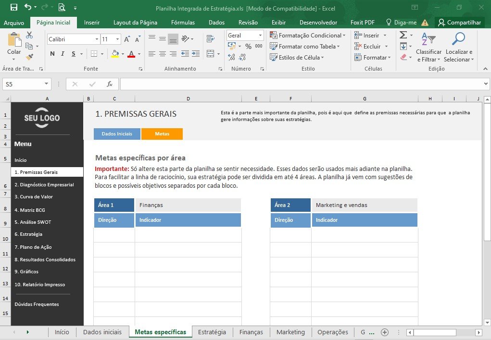Toggle italic formatting with I button
The width and height of the screenshot is (491, 340).
(63, 54)
